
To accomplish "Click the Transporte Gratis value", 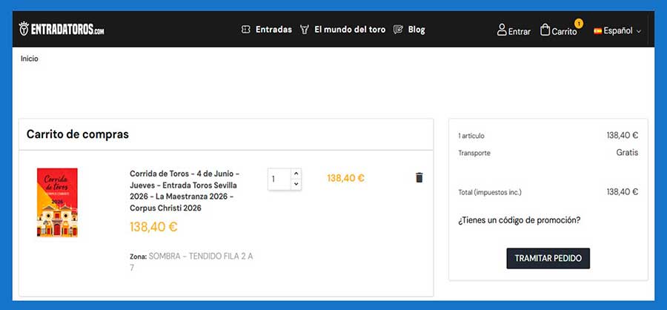I will pyautogui.click(x=627, y=153).
